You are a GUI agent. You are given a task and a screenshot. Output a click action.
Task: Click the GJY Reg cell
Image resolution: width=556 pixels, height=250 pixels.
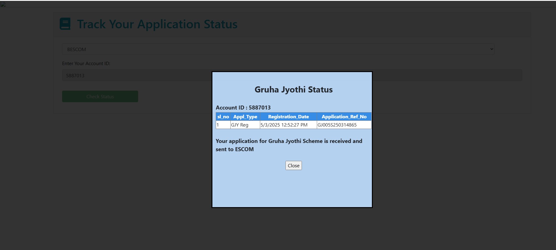click(245, 125)
